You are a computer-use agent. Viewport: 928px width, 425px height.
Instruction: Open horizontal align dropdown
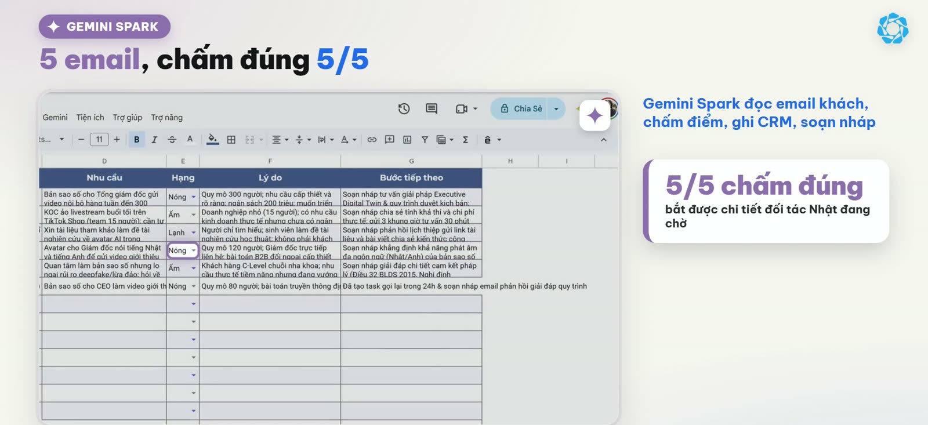pyautogui.click(x=280, y=140)
